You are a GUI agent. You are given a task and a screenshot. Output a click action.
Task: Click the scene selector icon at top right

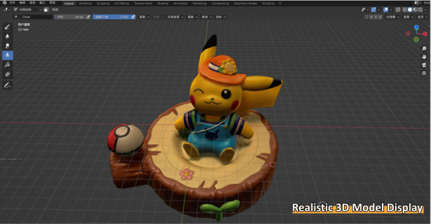coord(416,3)
